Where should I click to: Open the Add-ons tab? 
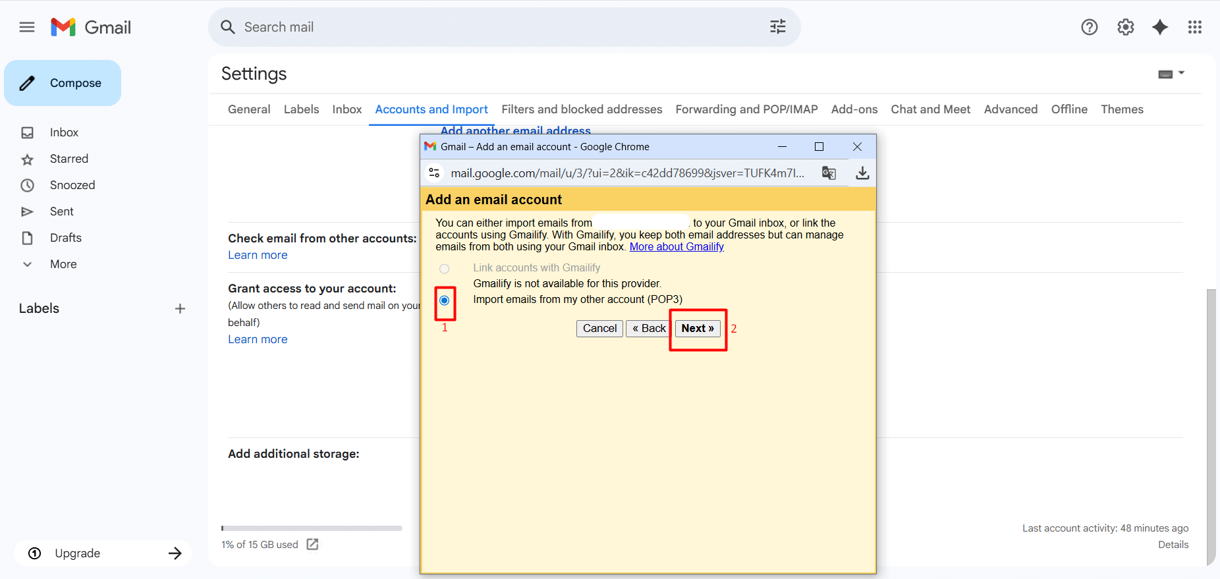pos(854,109)
